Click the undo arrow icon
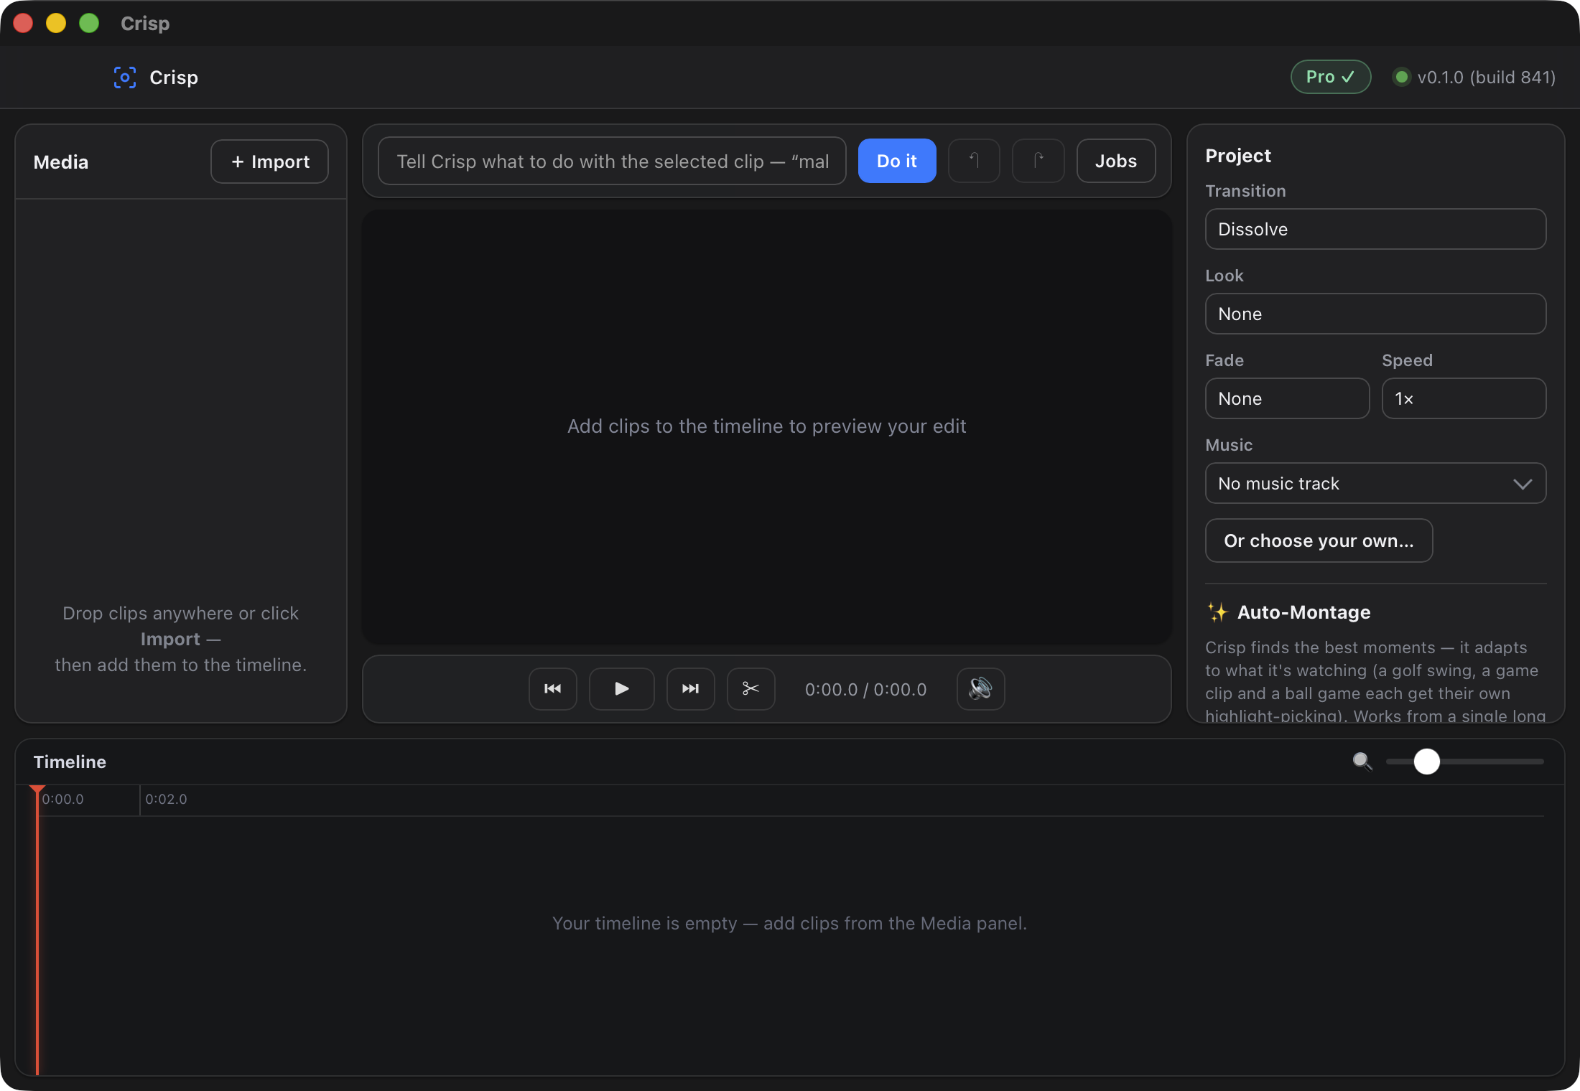The height and width of the screenshot is (1091, 1580). (974, 161)
